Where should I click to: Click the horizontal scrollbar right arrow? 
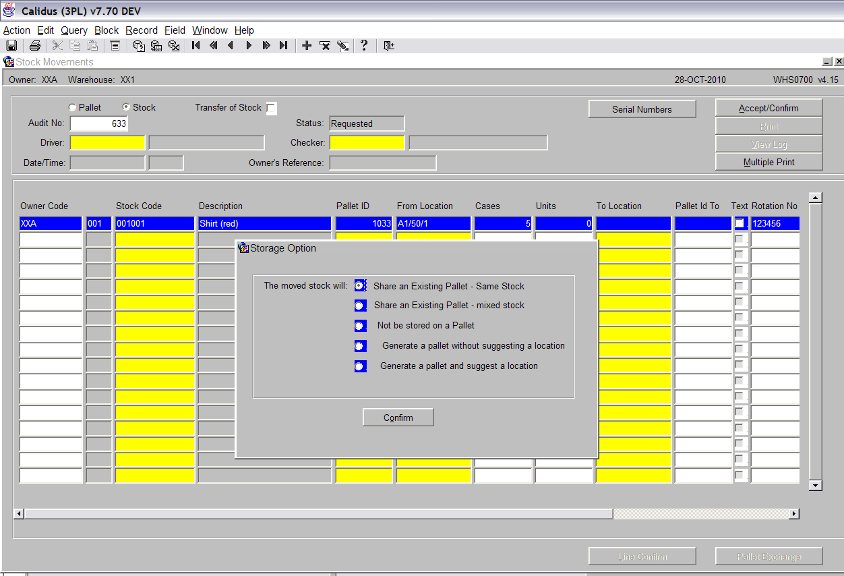pyautogui.click(x=794, y=514)
